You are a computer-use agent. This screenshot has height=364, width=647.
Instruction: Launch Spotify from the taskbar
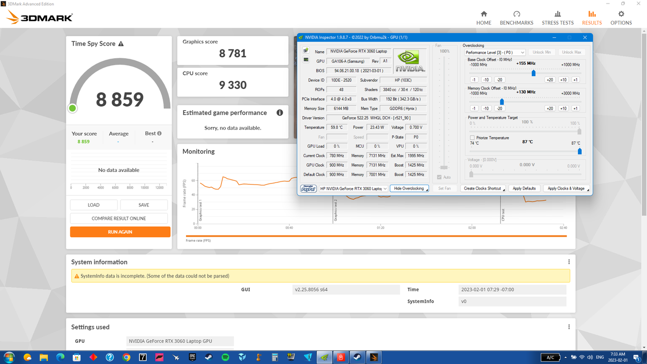pos(225,357)
